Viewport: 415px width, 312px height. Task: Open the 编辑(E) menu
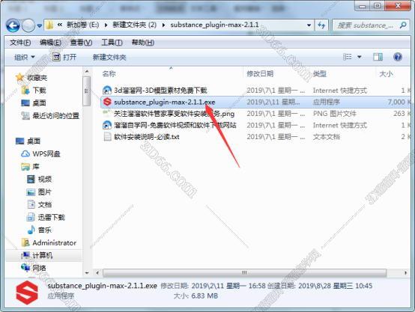coord(50,43)
